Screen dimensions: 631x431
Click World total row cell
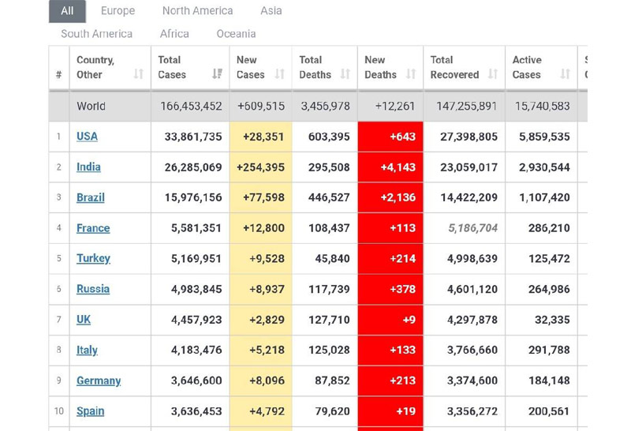pos(91,106)
